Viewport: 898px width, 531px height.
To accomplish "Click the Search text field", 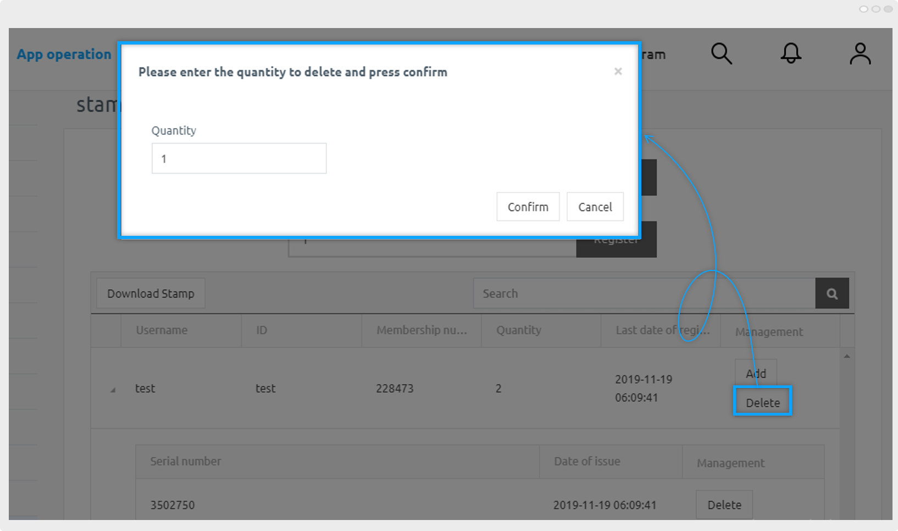I will 644,294.
